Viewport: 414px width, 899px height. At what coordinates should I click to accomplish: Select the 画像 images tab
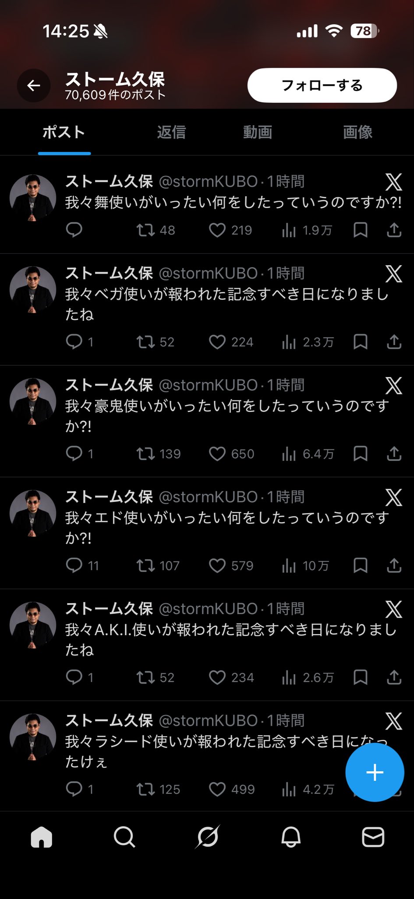(357, 132)
